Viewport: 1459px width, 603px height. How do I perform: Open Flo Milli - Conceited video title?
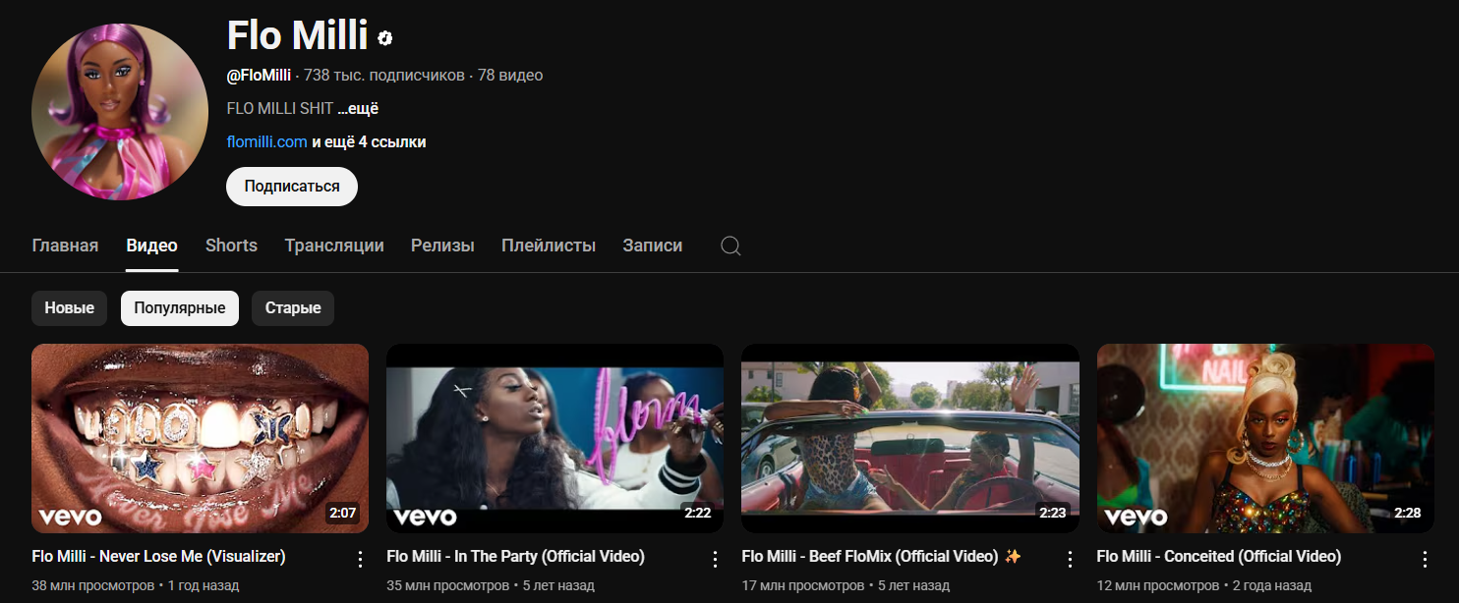[x=1219, y=557]
